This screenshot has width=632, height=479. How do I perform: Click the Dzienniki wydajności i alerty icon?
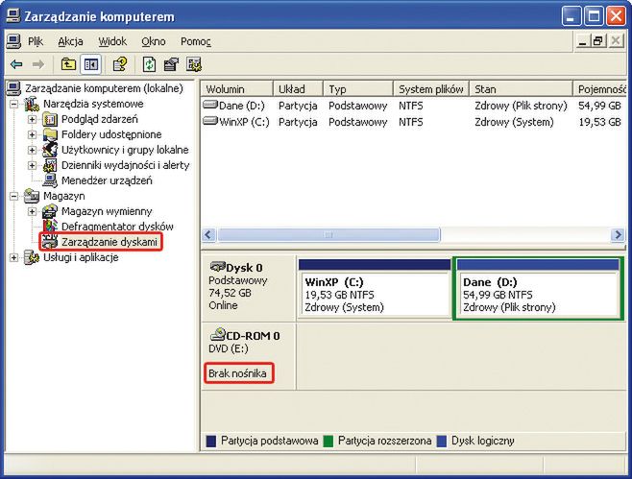coord(50,165)
